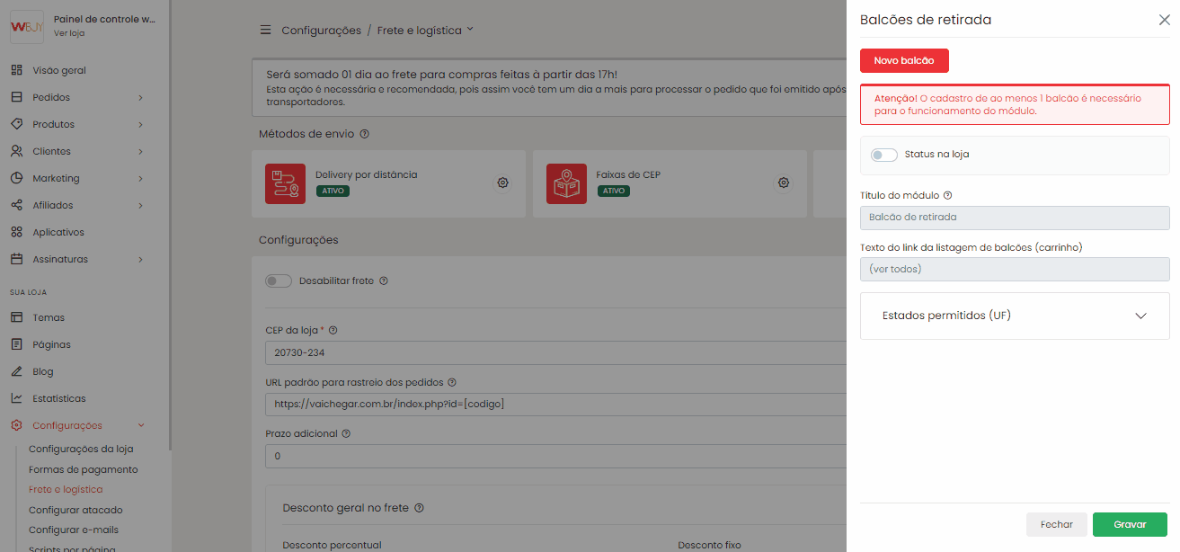Image resolution: width=1180 pixels, height=552 pixels.
Task: Click help icon beside CEP da loja
Action: click(333, 331)
